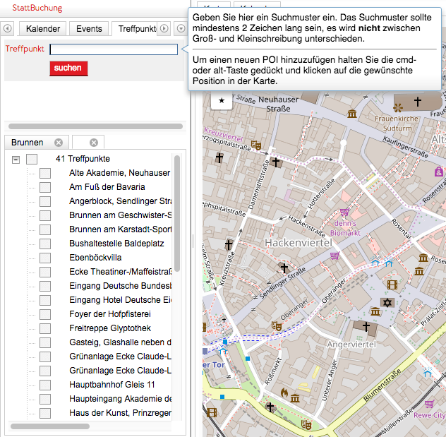This screenshot has width=446, height=437.
Task: Tick the Am Fuß der Bavaria checkbox
Action: click(45, 187)
